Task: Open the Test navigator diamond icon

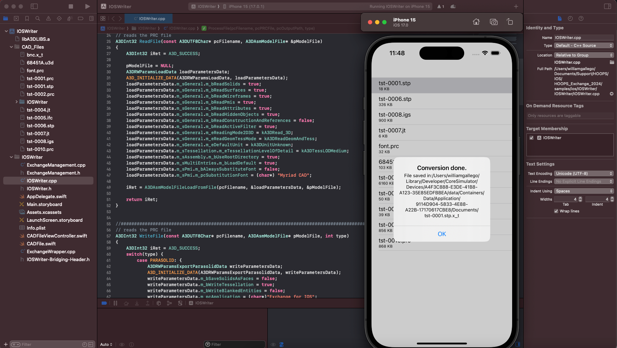Action: click(x=59, y=18)
